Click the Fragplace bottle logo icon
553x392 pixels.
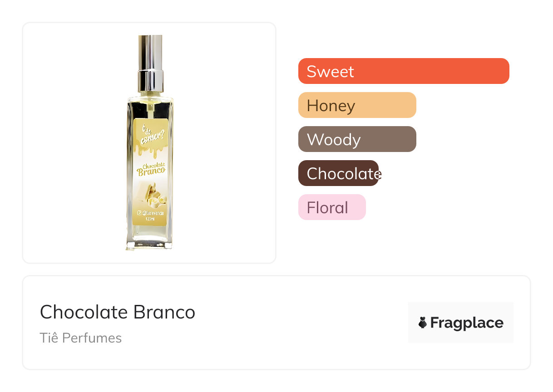423,323
